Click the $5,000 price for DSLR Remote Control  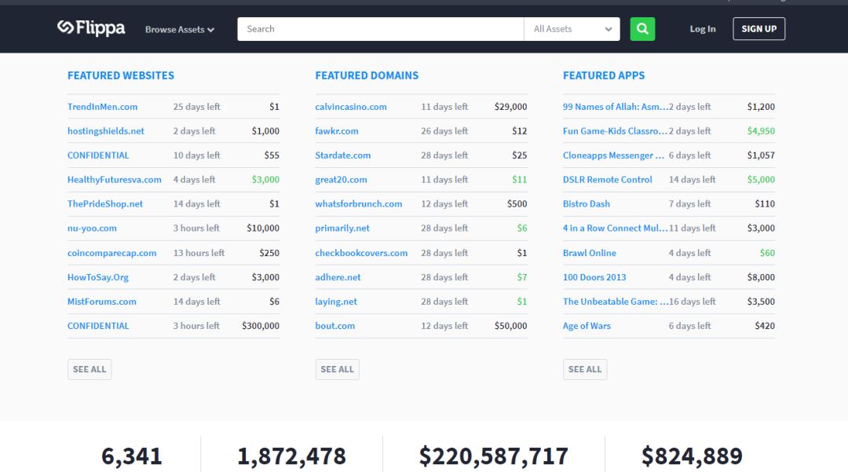[x=761, y=180]
